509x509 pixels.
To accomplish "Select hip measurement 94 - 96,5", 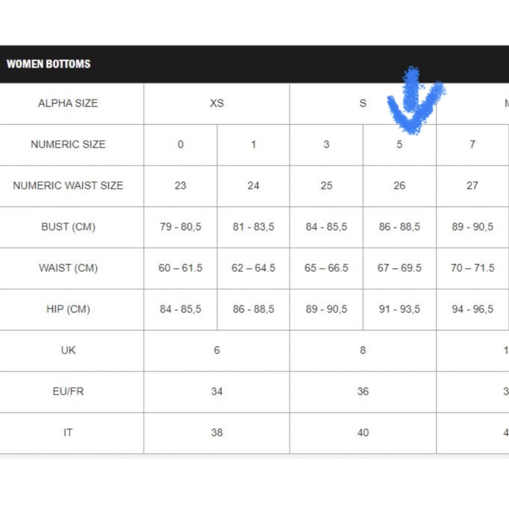I will [472, 309].
